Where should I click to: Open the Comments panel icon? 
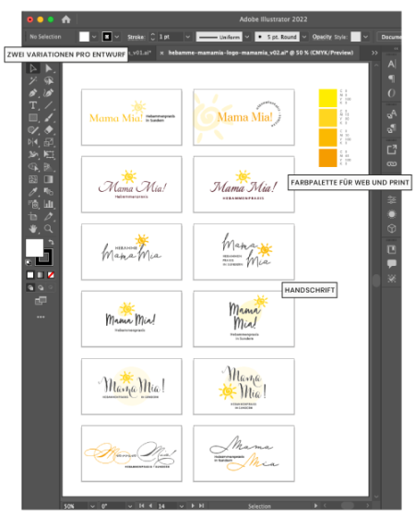(391, 264)
